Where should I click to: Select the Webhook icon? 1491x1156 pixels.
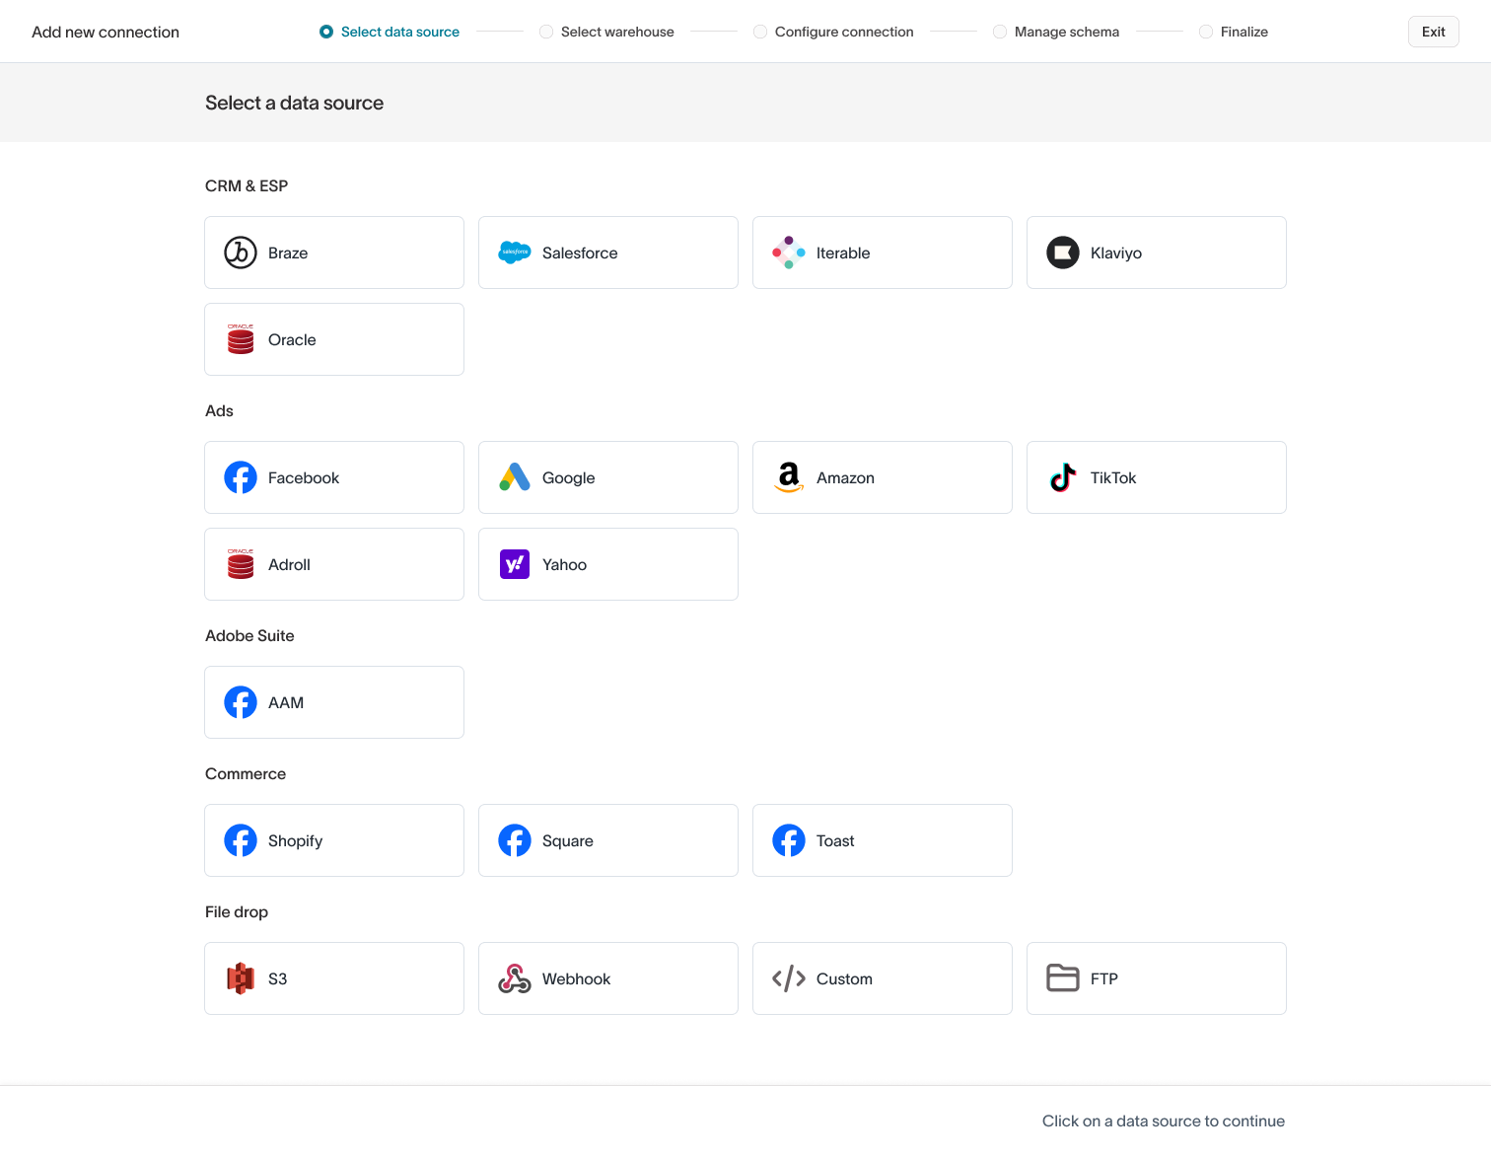coord(514,978)
